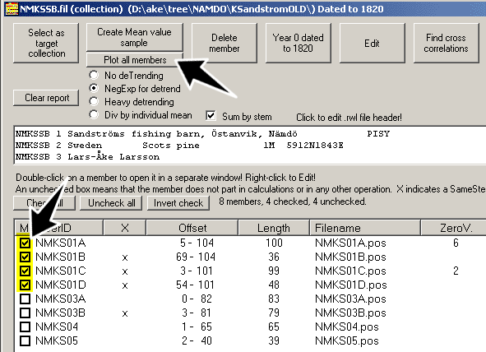The height and width of the screenshot is (352, 486).
Task: Click filename NMKS01B.pos
Action: (350, 257)
